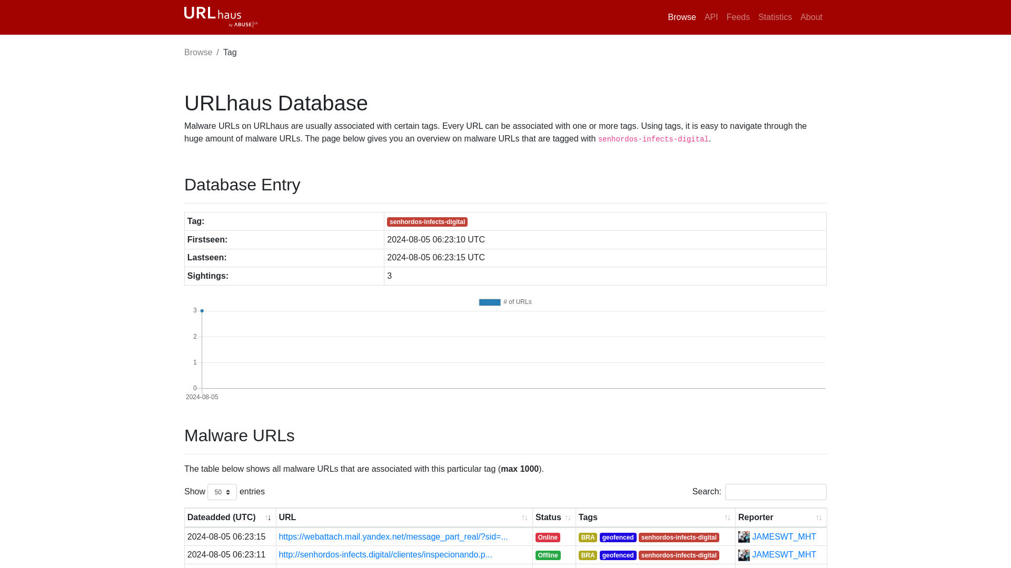Sort by Status column
The height and width of the screenshot is (568, 1011).
click(553, 518)
